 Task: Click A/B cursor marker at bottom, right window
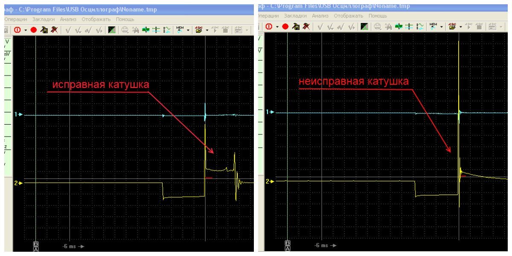click(x=288, y=246)
